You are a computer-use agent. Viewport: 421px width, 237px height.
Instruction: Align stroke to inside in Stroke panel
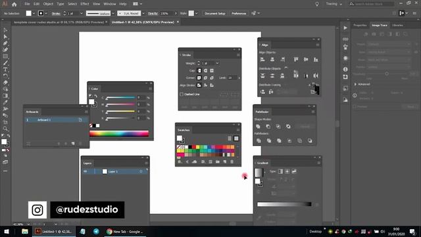205,85
